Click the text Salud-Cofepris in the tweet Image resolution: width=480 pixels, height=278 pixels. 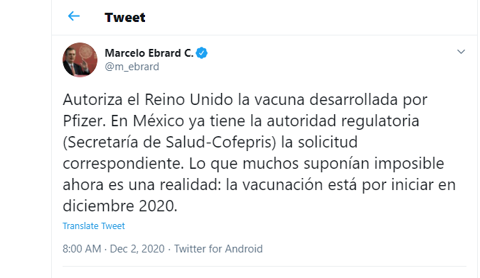point(218,143)
